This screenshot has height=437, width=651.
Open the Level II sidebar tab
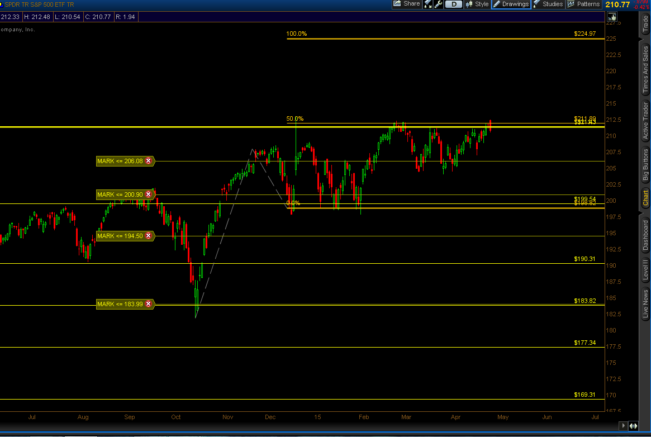click(645, 269)
